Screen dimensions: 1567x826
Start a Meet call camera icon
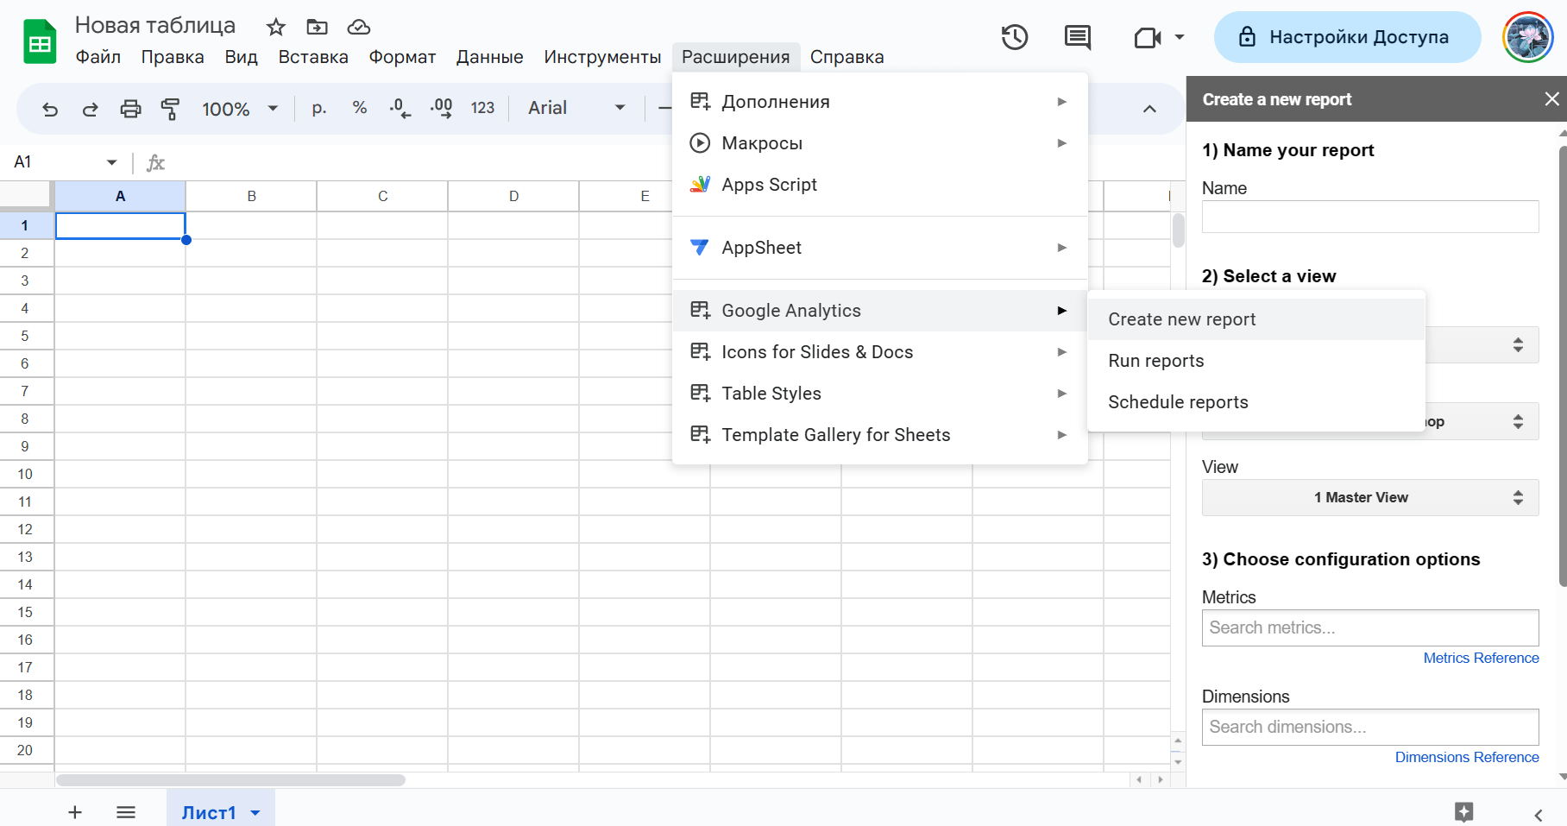1148,38
